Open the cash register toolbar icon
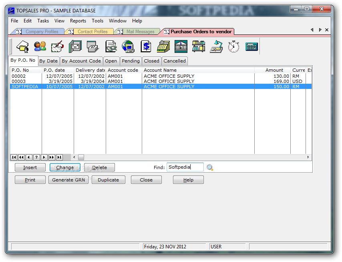Screen dimensions: 342x262 (x=163, y=46)
